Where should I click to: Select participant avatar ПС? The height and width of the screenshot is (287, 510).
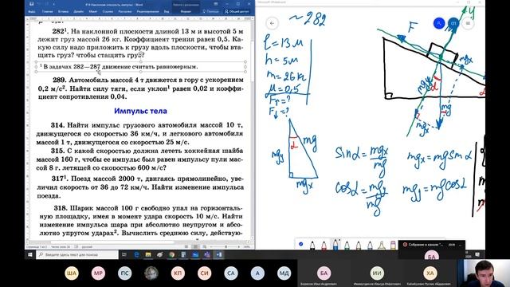click(125, 273)
